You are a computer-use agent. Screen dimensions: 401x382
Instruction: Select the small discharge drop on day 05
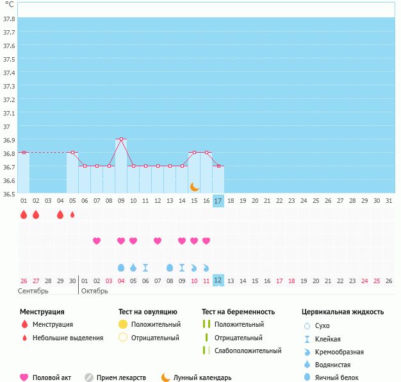point(72,214)
